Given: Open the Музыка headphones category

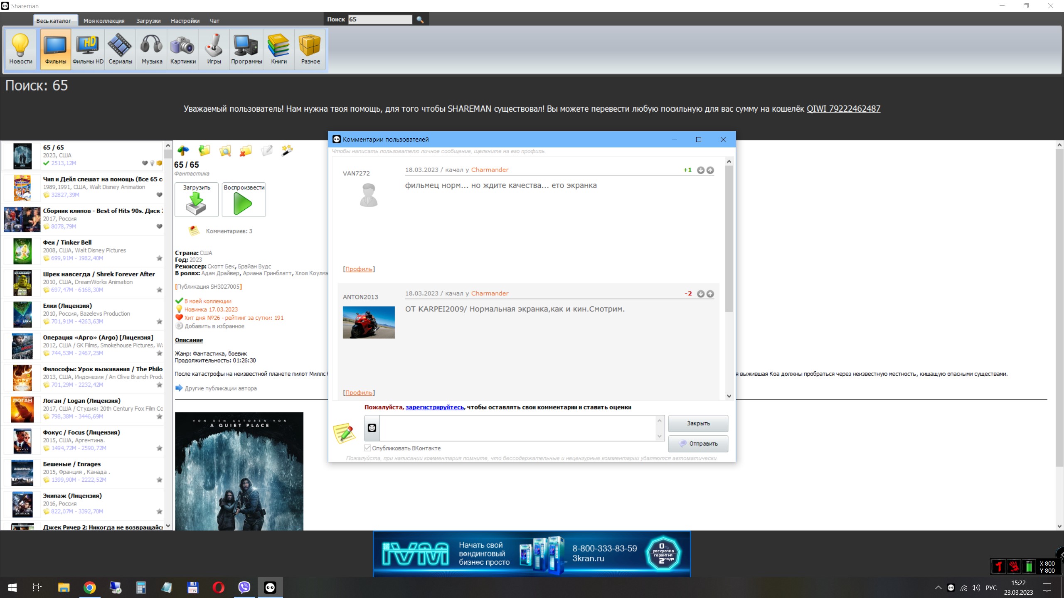Looking at the screenshot, I should [x=152, y=49].
